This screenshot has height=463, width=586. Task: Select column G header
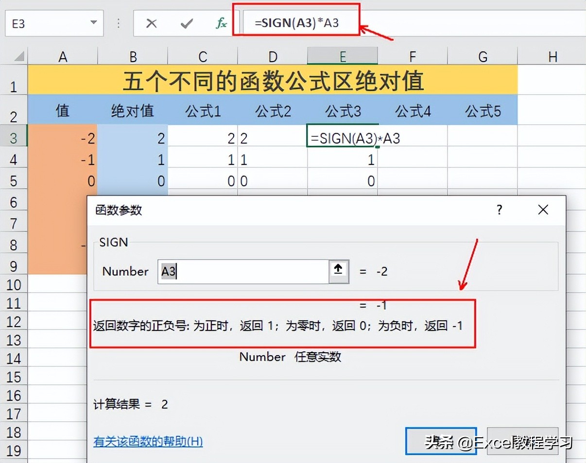[483, 57]
